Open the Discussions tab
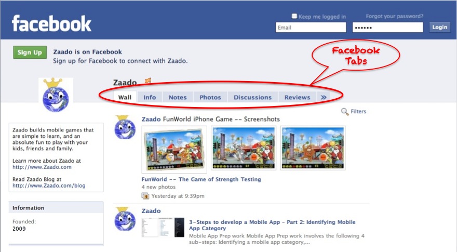 click(x=252, y=97)
